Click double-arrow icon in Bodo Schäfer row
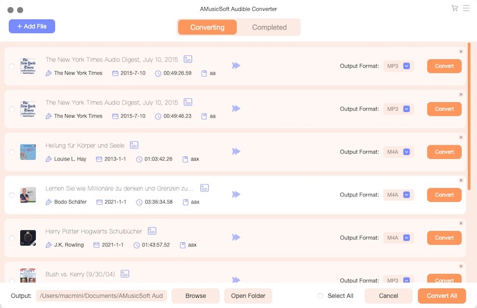The image size is (477, 308). pos(236,195)
